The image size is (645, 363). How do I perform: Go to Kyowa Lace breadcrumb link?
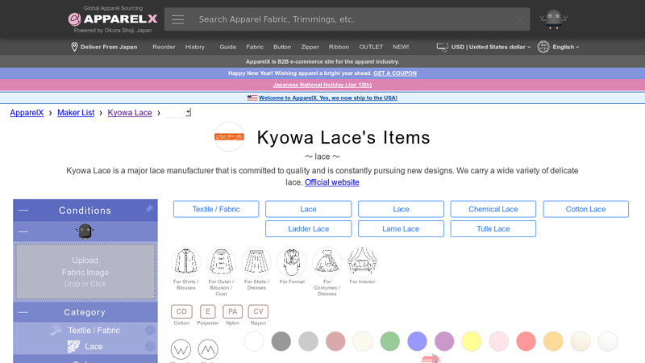pyautogui.click(x=130, y=113)
